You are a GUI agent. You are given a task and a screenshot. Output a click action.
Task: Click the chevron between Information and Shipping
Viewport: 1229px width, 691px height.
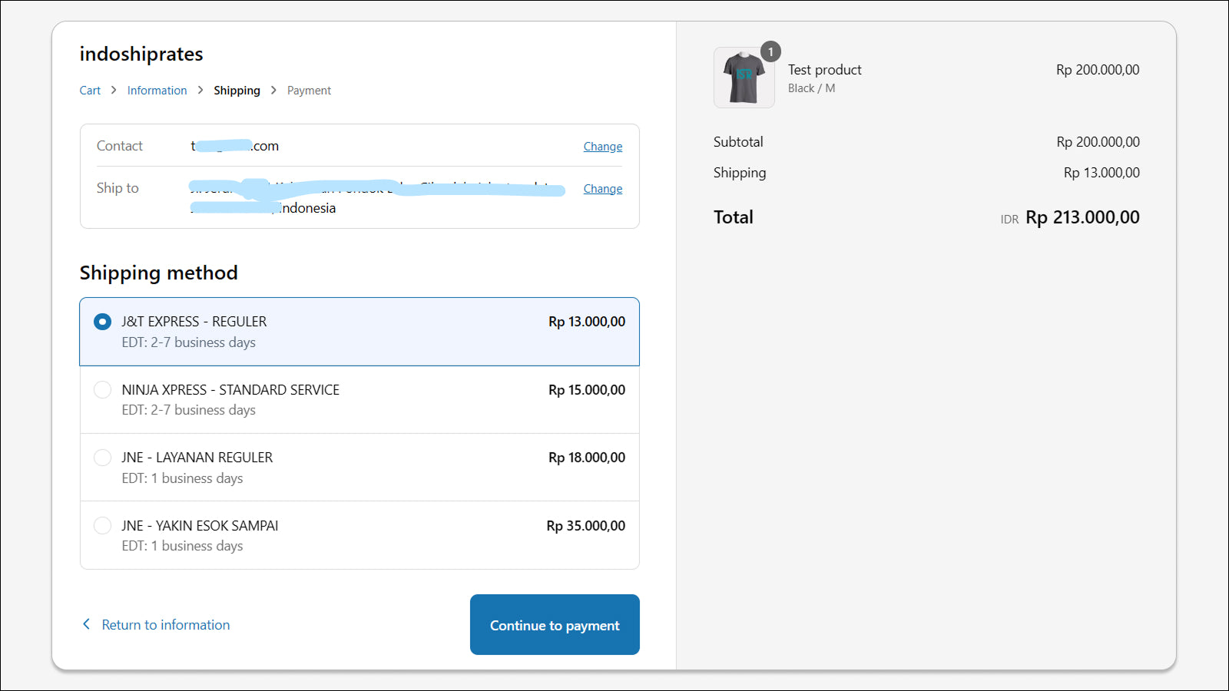coord(200,90)
